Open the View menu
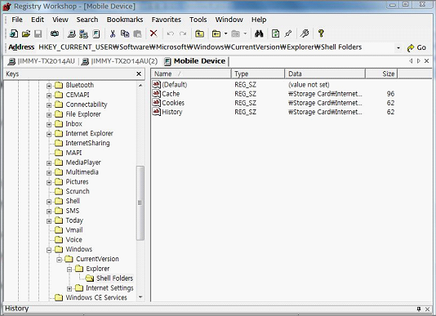Screen dimensions: 436x316 point(60,20)
